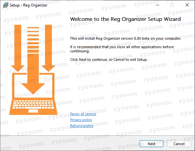The height and width of the screenshot is (151, 195).
Task: Click the laptop trackpad in the illustration
Action: pos(33,111)
